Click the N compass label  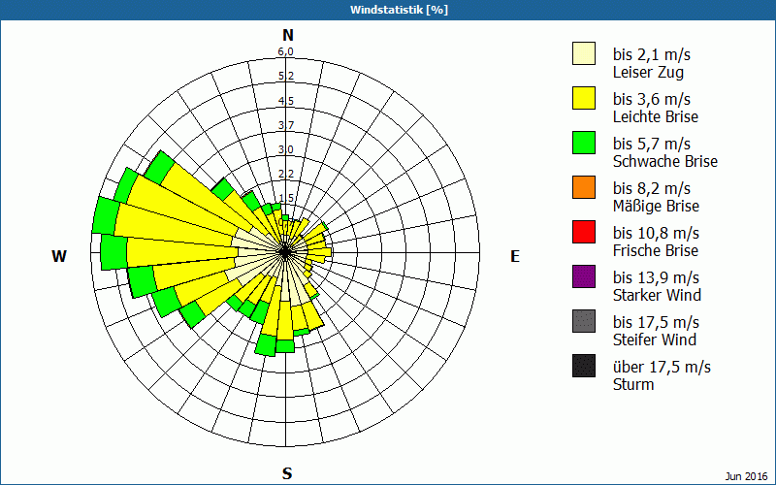(x=287, y=35)
